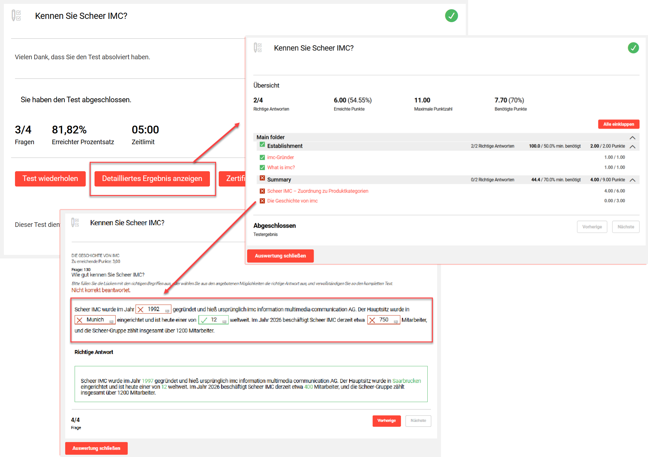The width and height of the screenshot is (648, 457).
Task: Click greyed Nächste button in question window
Action: point(418,421)
